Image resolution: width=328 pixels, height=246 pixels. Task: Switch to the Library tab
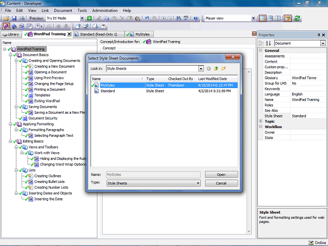pos(11,34)
